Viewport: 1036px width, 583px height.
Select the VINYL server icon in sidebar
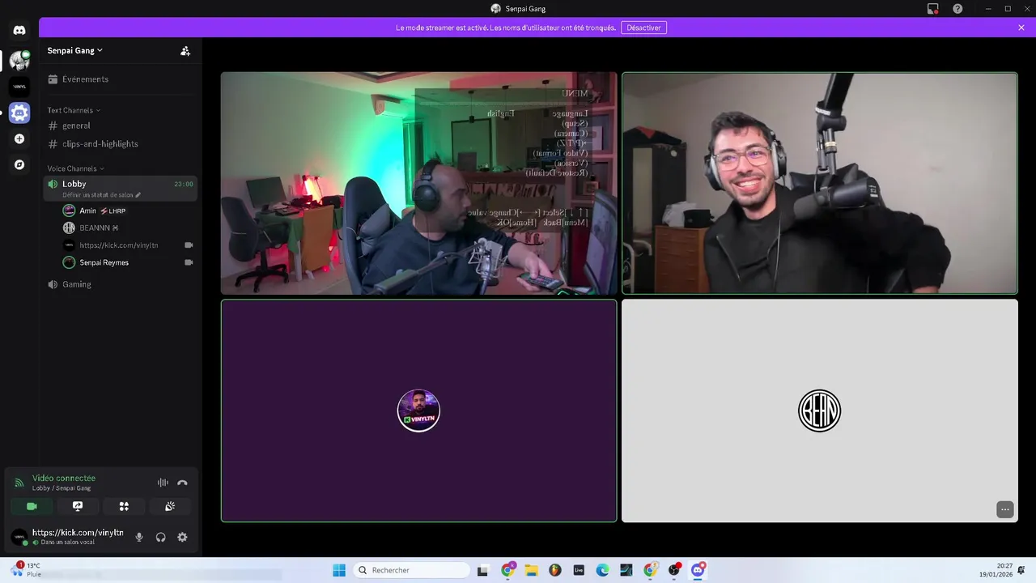click(x=19, y=87)
